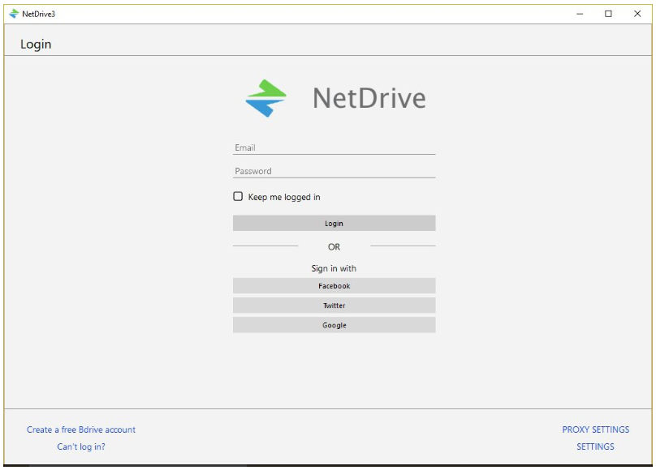The image size is (656, 470).
Task: Open the 'Create a free Bdrive account' link
Action: [81, 429]
